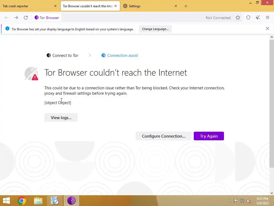Click the offline warning globe icon
This screenshot has height=206, width=274.
pyautogui.click(x=31, y=74)
